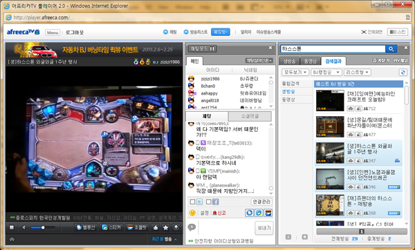Click the red siren report icon
This screenshot has height=250, width=415.
click(214, 213)
